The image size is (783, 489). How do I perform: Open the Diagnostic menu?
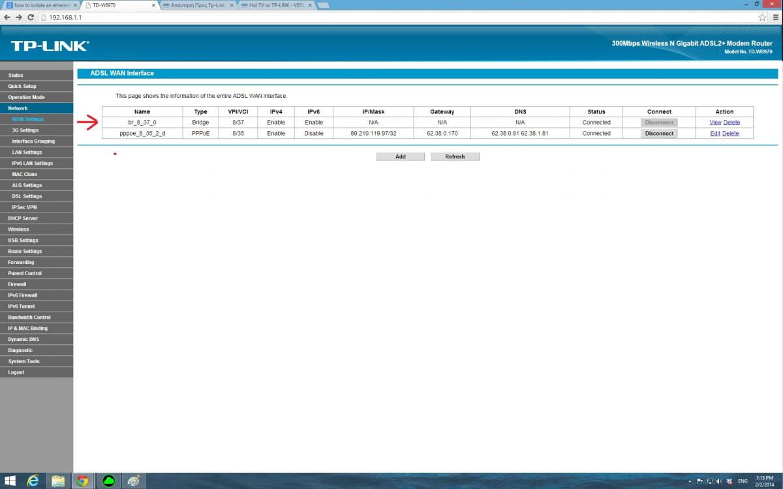click(37, 350)
